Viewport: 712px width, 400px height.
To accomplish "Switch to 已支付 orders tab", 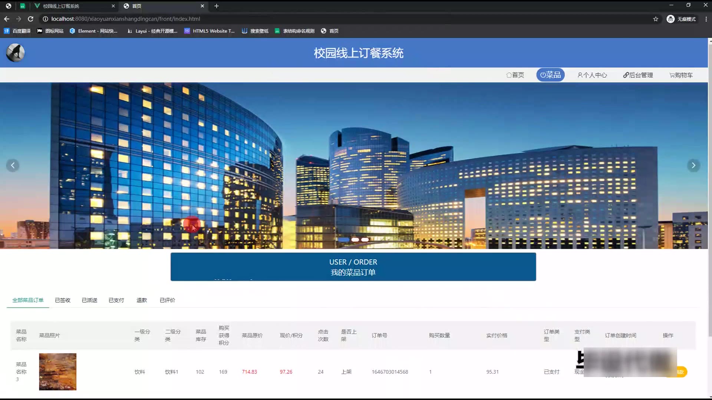I will (116, 300).
